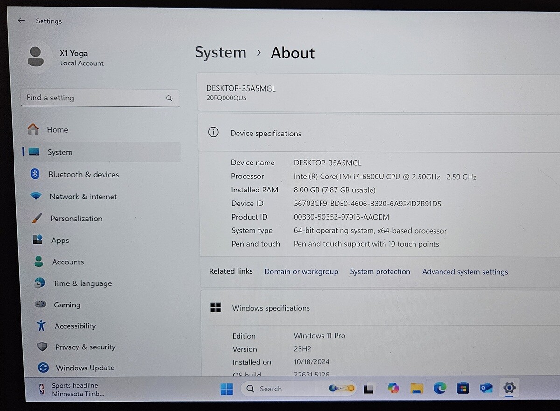Click the Windows logo beside Windows specifications

coord(216,307)
